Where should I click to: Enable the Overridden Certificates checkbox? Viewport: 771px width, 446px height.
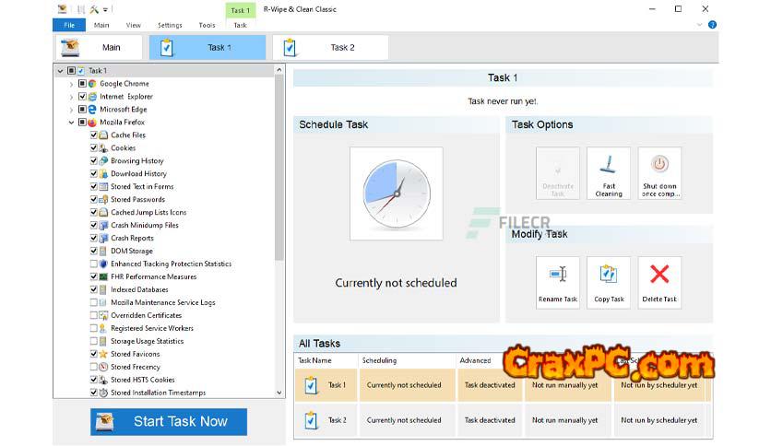pos(93,315)
